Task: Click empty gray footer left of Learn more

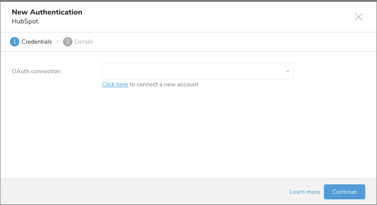Action: tap(141, 192)
